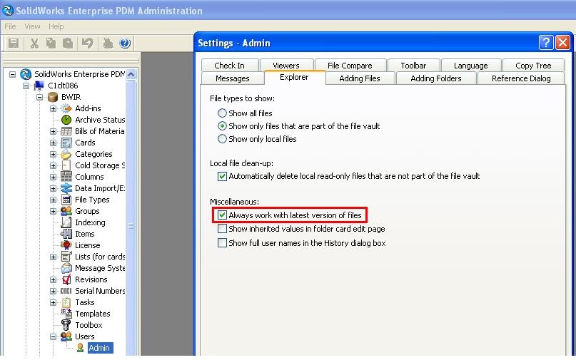Open the File menu

(x=10, y=27)
